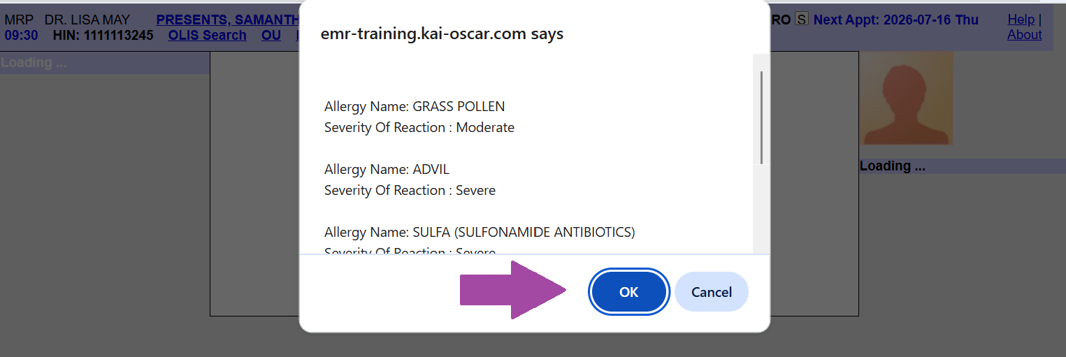The height and width of the screenshot is (357, 1066).
Task: Open the Help link
Action: [x=1021, y=20]
